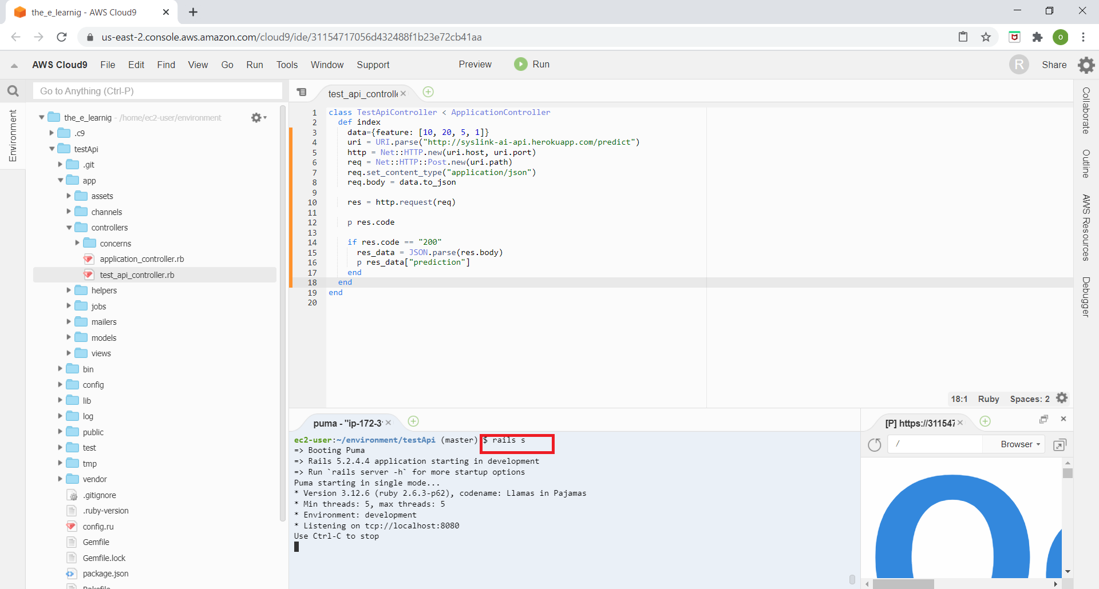Open editor pane tab list icon
This screenshot has height=589, width=1099.
302,92
